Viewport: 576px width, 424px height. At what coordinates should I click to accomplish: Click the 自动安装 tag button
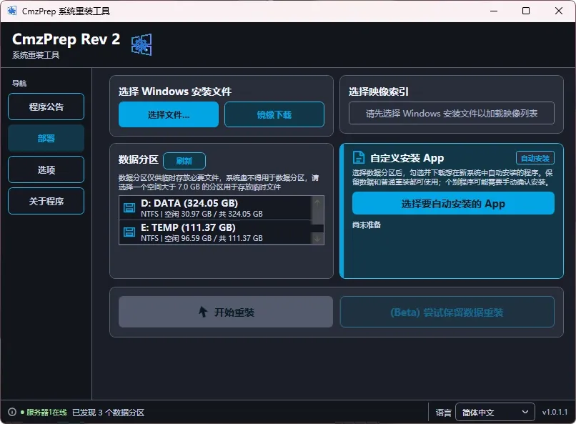[535, 158]
